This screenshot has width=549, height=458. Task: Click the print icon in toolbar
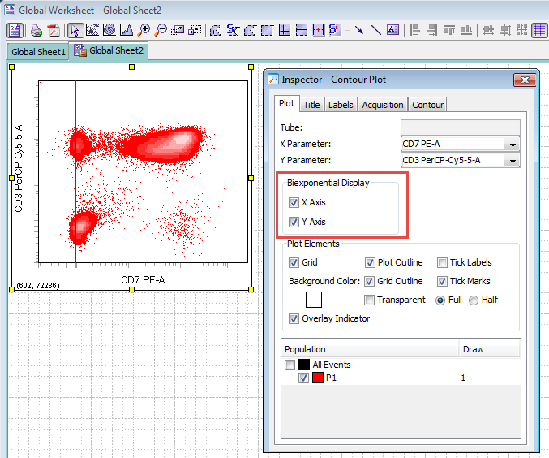(36, 31)
